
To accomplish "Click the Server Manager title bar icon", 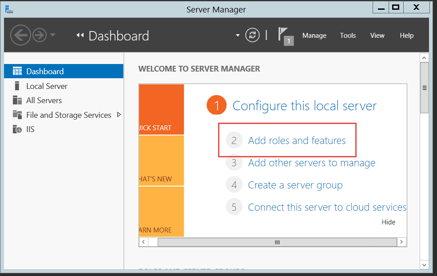I will tap(9, 9).
